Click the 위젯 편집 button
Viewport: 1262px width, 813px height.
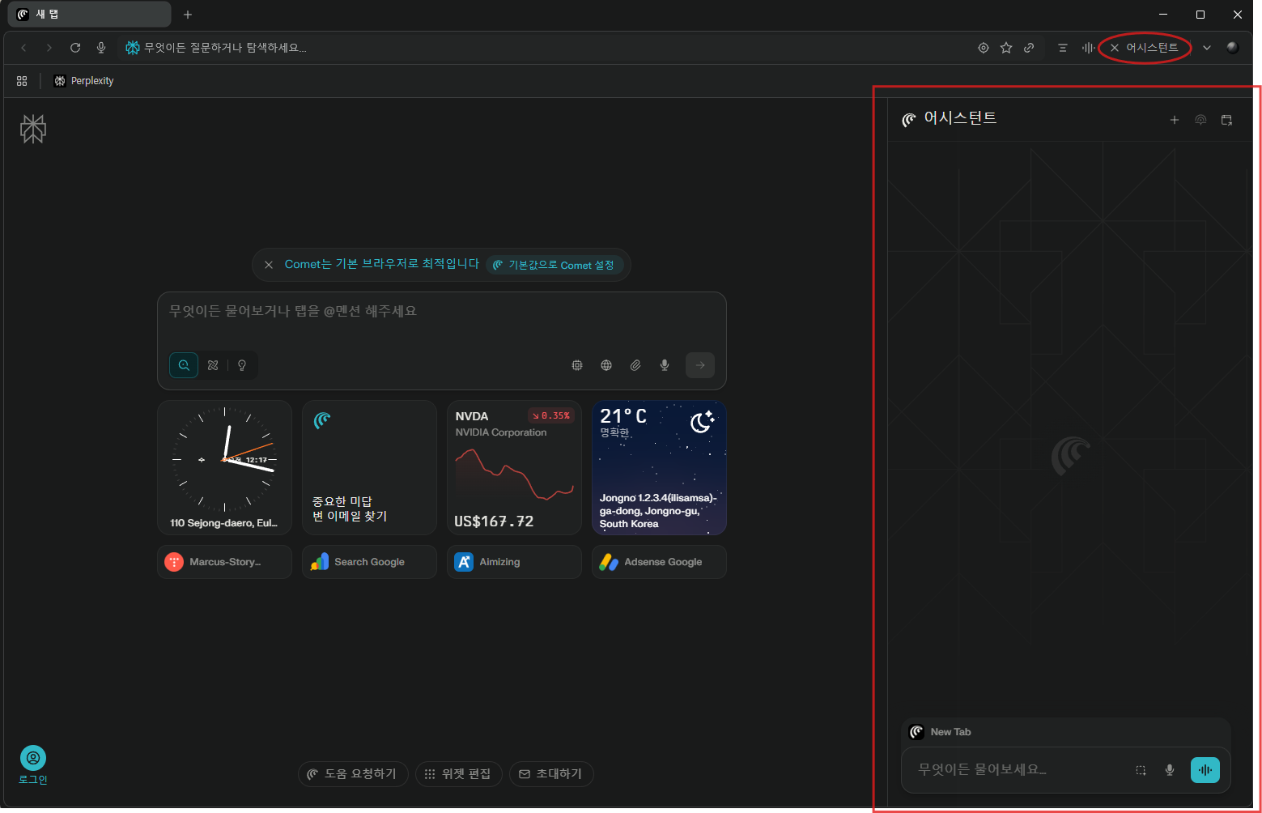click(x=459, y=774)
